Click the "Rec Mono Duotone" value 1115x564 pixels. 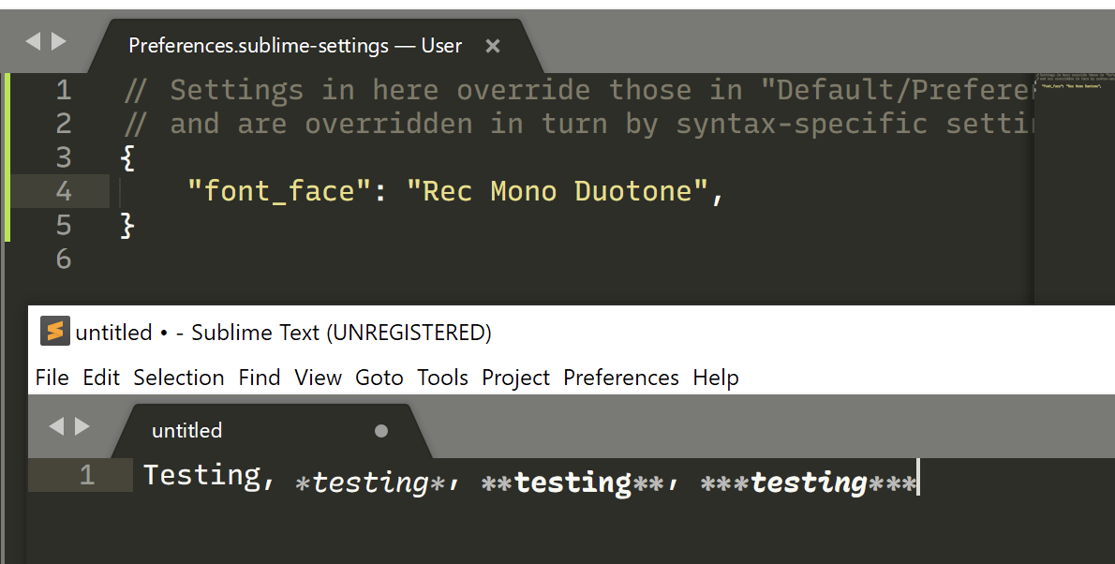point(557,191)
